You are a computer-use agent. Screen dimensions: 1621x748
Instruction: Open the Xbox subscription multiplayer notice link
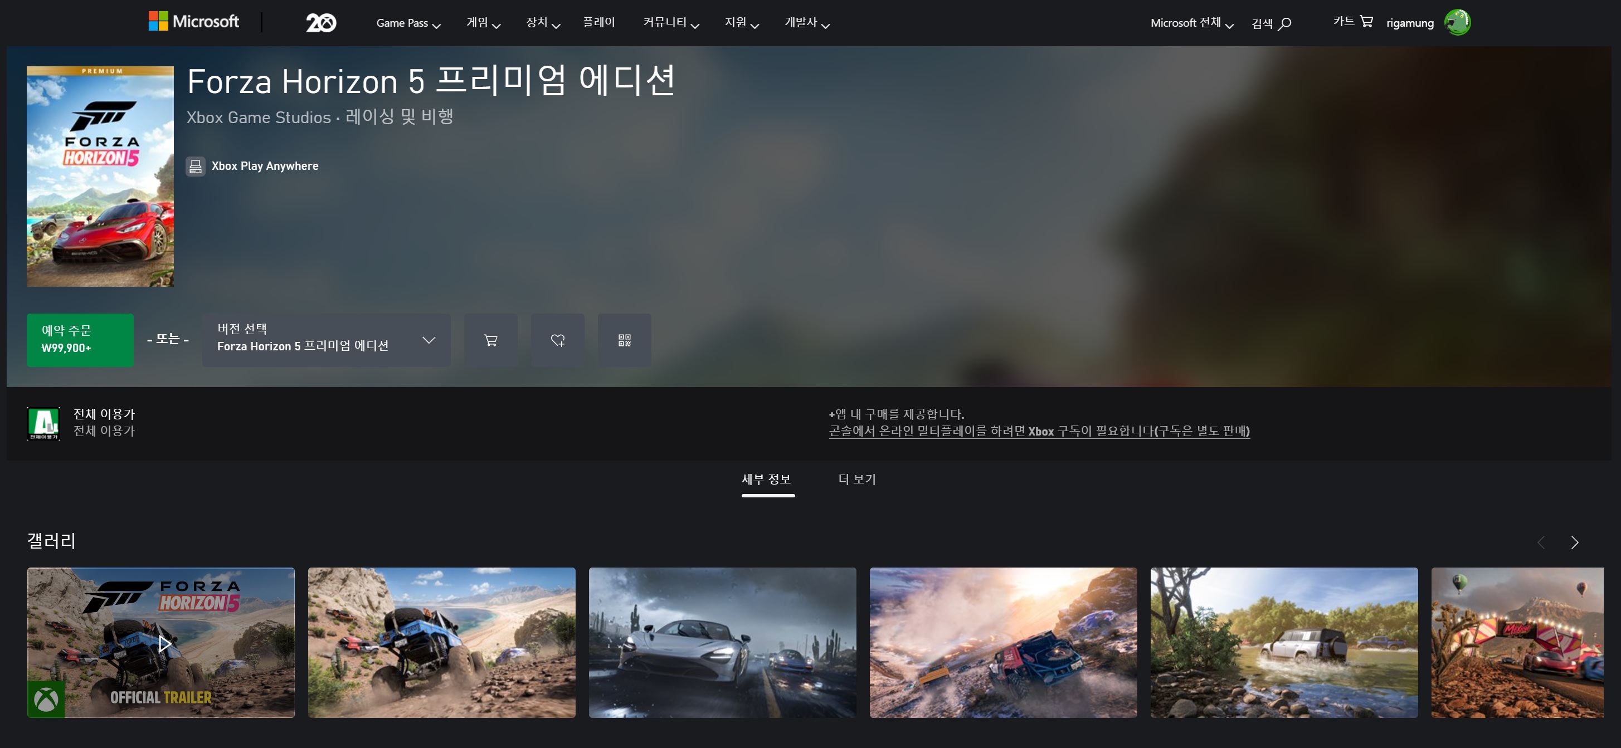(1039, 431)
